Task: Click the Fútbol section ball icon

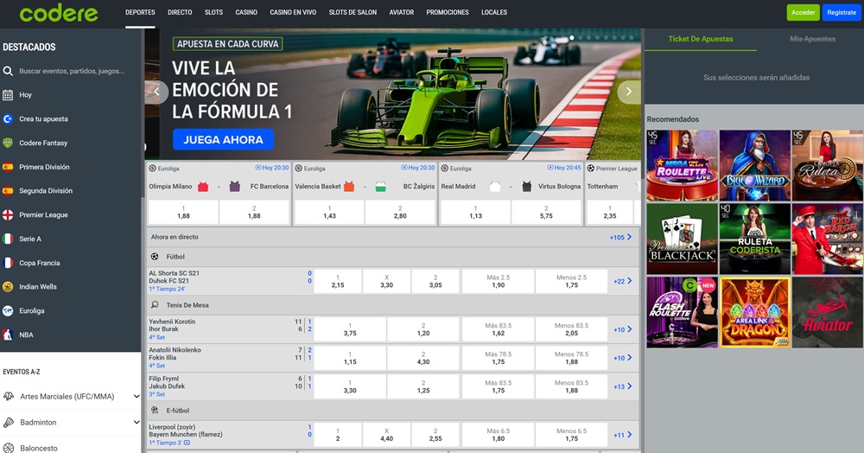Action: (x=155, y=257)
